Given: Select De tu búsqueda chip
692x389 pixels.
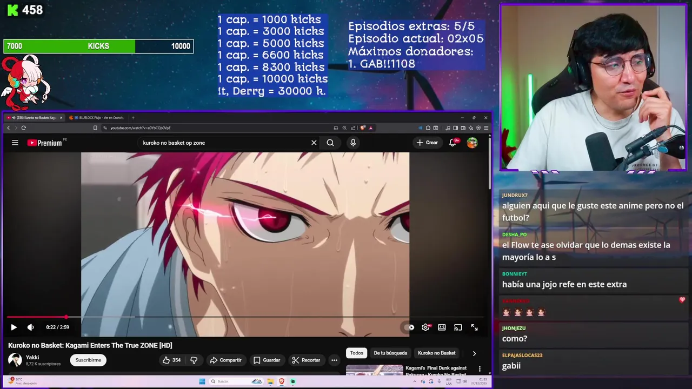Looking at the screenshot, I should pos(390,353).
